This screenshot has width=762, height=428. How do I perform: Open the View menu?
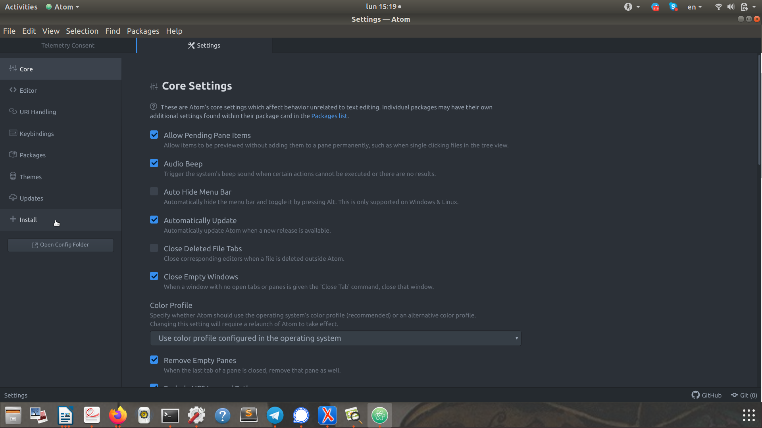click(51, 31)
